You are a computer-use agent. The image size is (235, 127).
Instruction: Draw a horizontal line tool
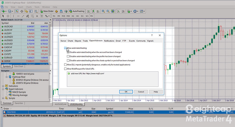18,16
